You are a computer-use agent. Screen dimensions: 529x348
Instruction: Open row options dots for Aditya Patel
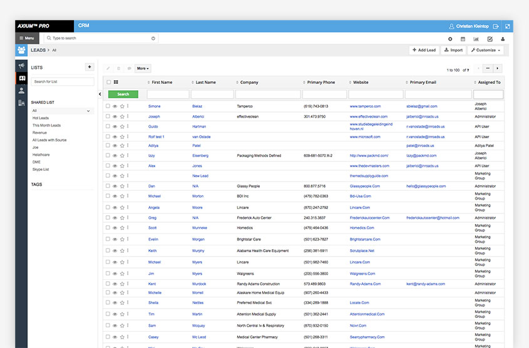click(128, 145)
